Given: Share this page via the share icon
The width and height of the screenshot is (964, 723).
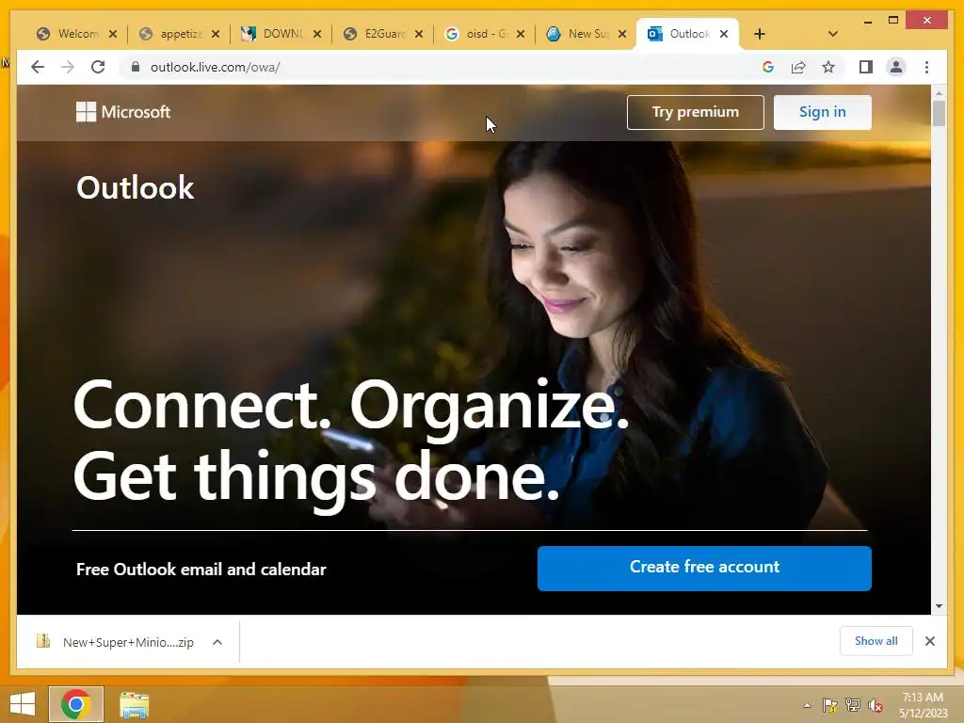Looking at the screenshot, I should 798,67.
